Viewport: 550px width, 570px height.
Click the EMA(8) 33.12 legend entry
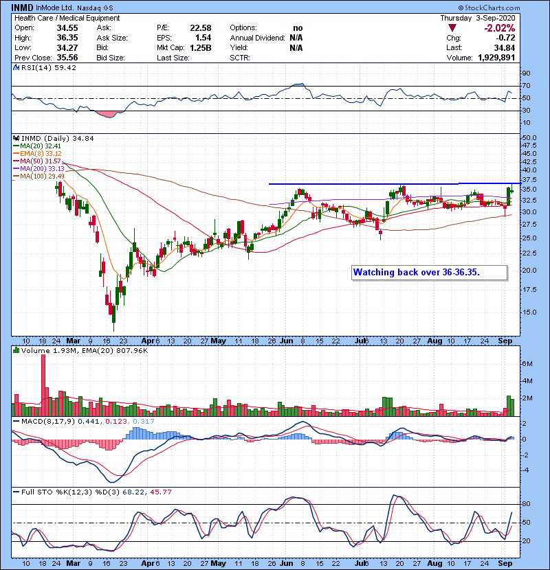click(x=38, y=153)
